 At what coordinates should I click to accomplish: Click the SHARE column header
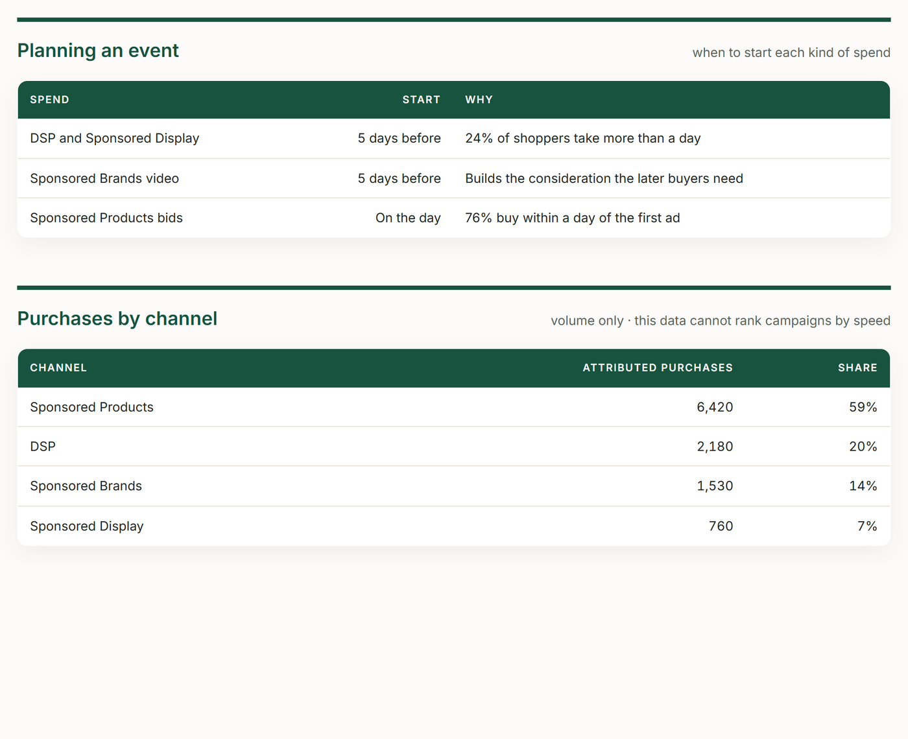857,368
